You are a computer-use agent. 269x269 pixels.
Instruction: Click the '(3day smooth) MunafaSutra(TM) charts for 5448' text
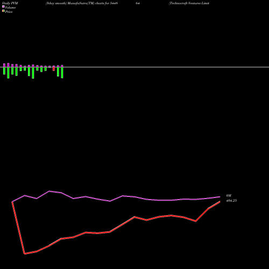pyautogui.click(x=82, y=3)
